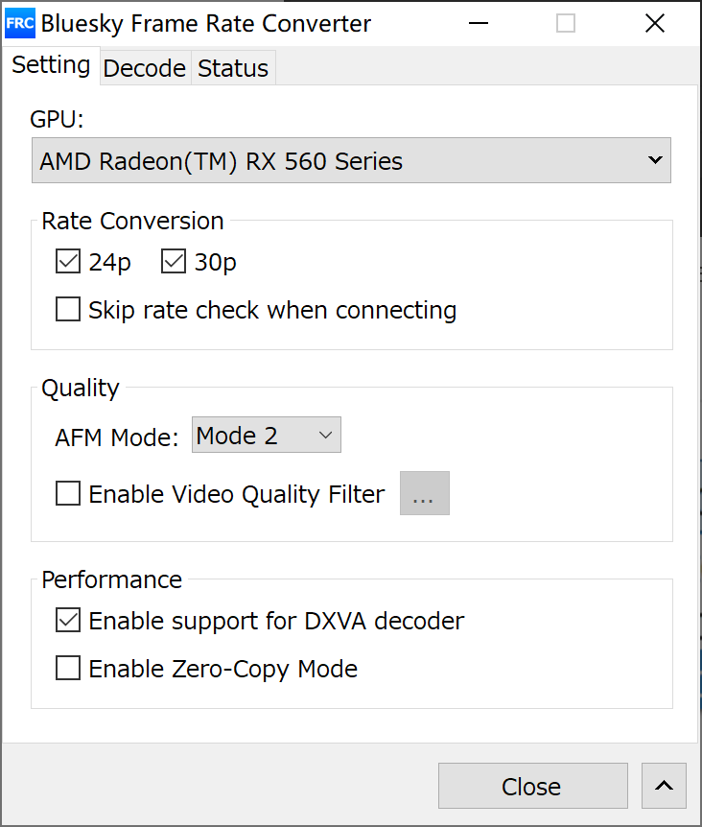Click the AFM Mode label text
This screenshot has height=827, width=702.
tap(117, 437)
